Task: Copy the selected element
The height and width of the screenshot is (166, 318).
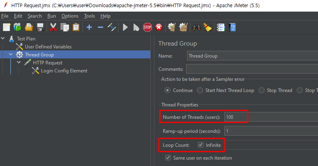Action: point(65,27)
